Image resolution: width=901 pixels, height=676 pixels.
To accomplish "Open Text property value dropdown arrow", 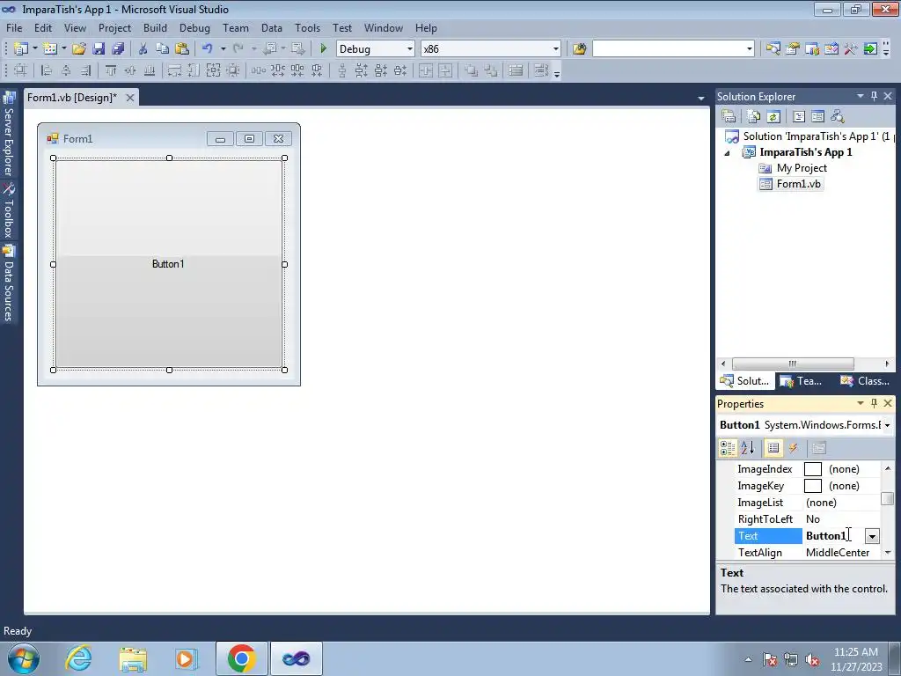I will [872, 536].
